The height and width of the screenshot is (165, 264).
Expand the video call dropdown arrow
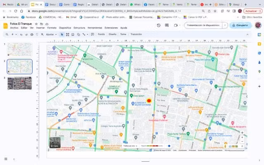pyautogui.click(x=180, y=25)
